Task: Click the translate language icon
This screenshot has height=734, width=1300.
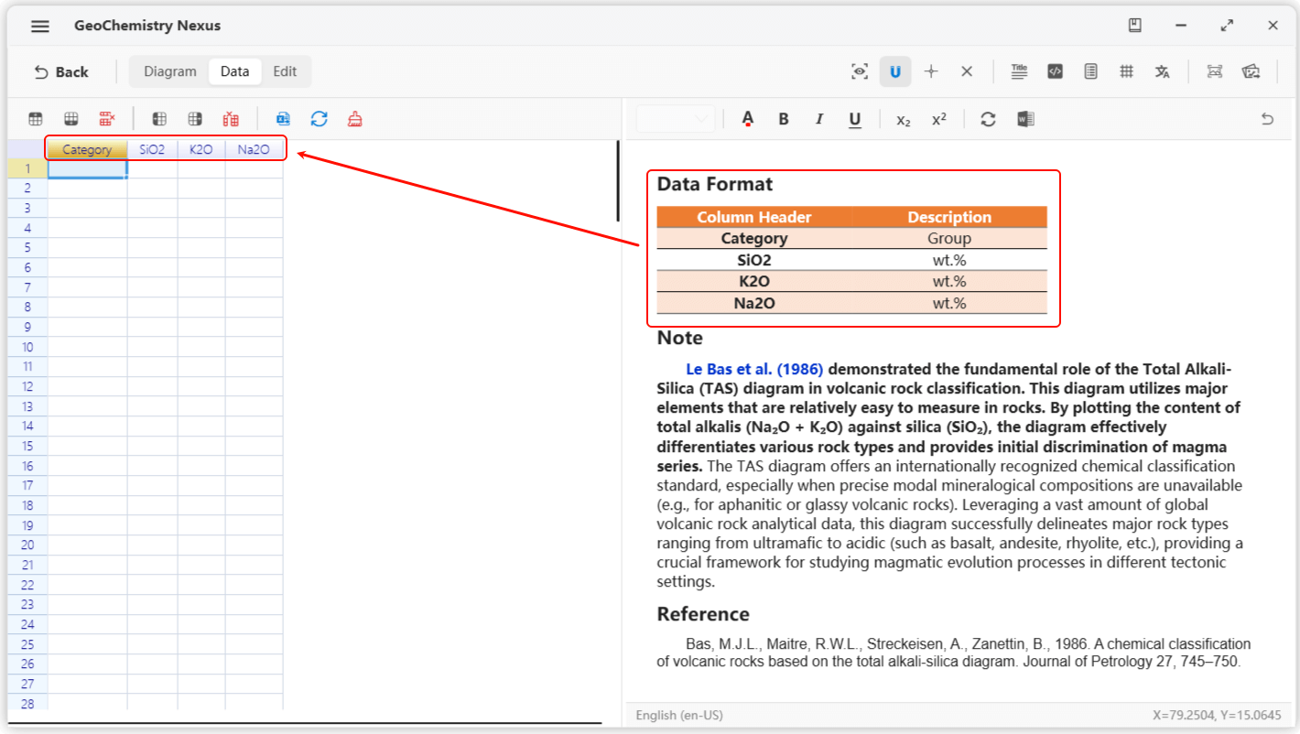Action: (x=1163, y=71)
